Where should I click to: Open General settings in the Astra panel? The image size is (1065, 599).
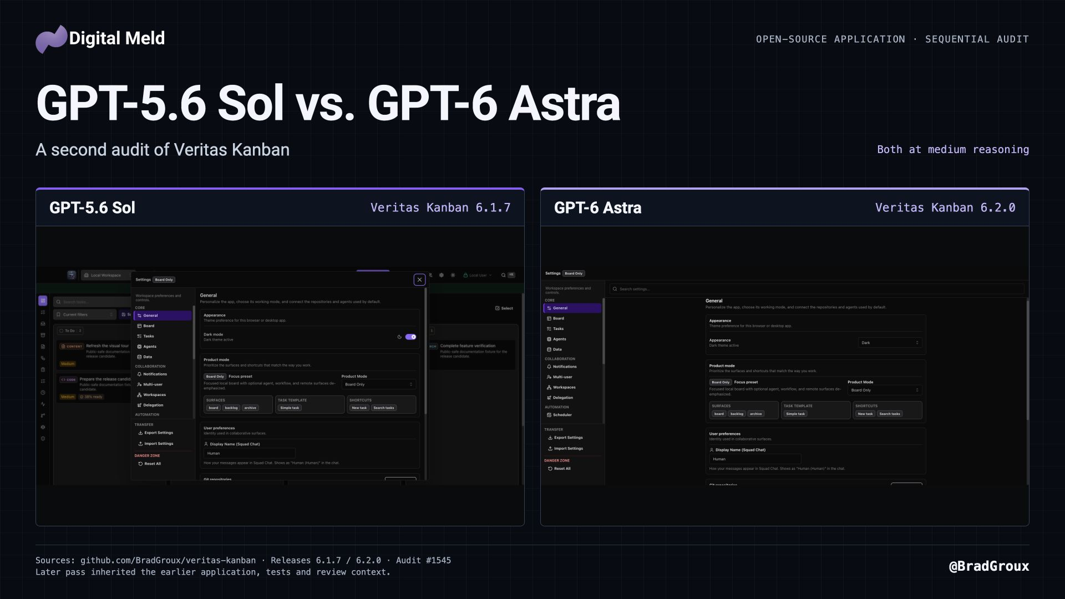(x=572, y=308)
